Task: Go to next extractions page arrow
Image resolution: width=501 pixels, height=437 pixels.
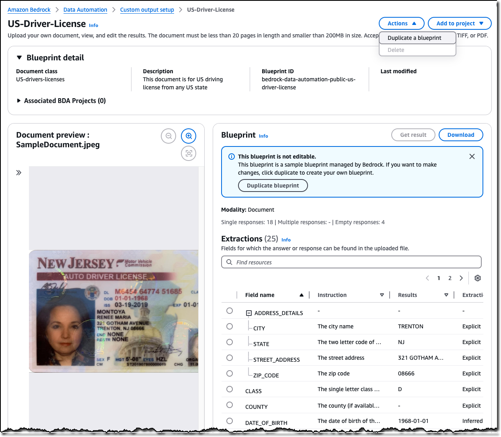Action: pos(461,278)
